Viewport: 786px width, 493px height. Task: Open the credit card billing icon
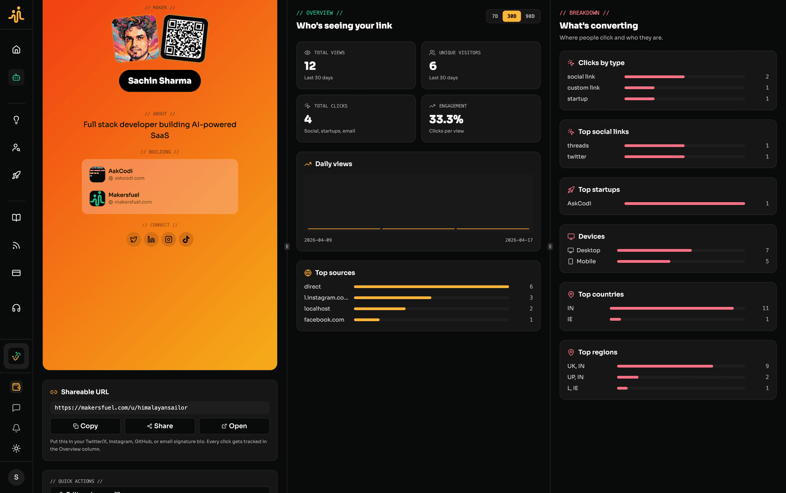point(16,273)
